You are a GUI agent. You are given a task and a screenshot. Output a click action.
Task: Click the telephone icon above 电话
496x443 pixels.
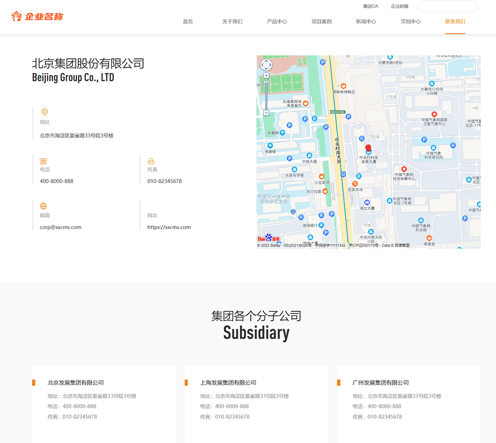tap(44, 161)
